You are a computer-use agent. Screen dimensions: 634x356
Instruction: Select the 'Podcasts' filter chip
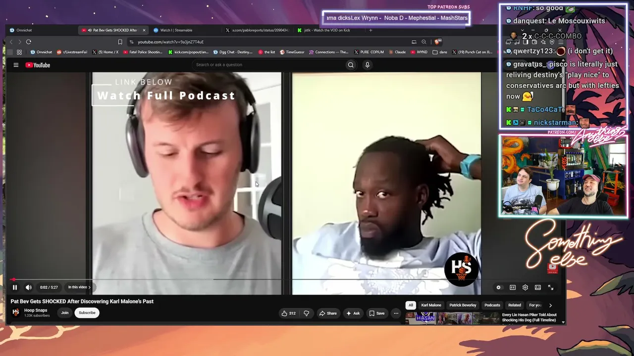pos(492,305)
